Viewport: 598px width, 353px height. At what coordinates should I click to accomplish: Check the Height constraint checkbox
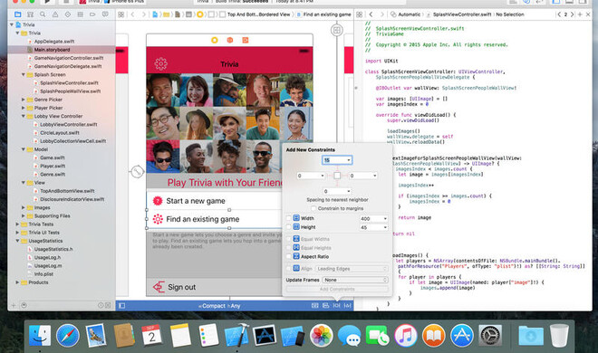pos(288,227)
